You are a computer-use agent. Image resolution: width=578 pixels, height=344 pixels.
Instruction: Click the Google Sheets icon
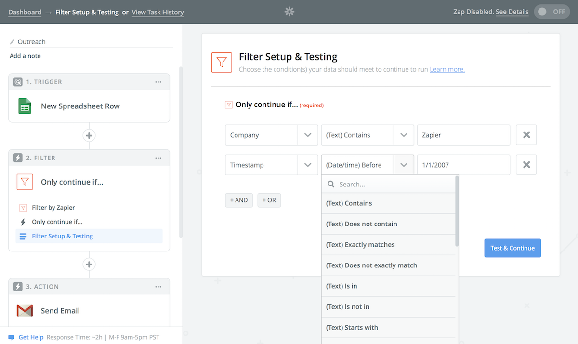click(25, 106)
